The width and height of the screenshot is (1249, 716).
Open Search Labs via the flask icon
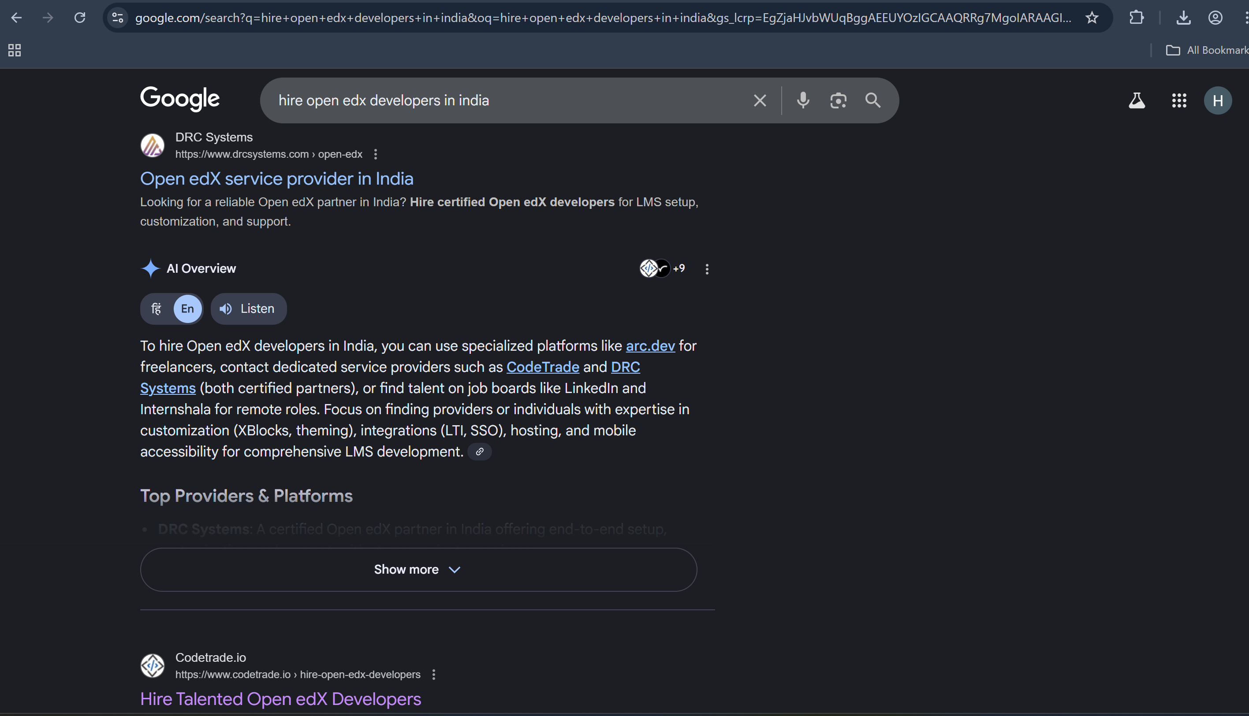[1137, 100]
